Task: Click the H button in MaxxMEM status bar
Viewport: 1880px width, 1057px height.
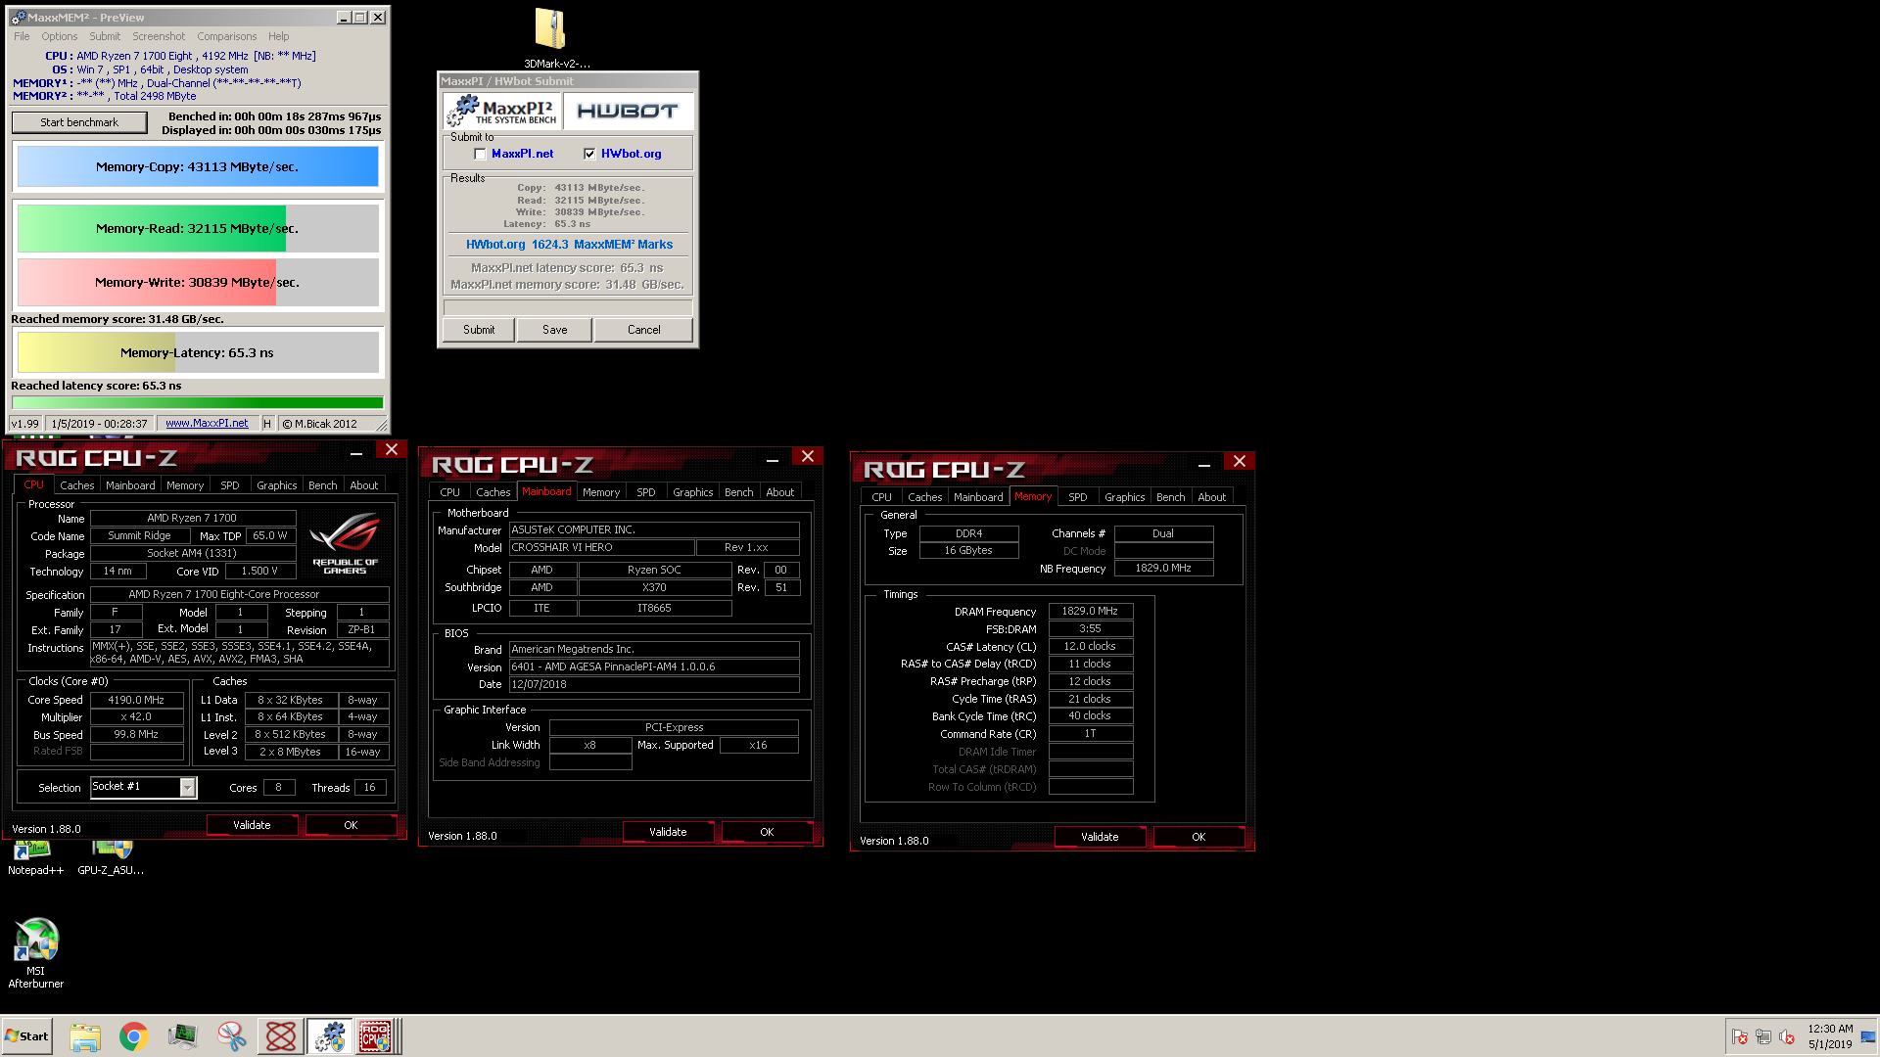Action: click(x=267, y=424)
